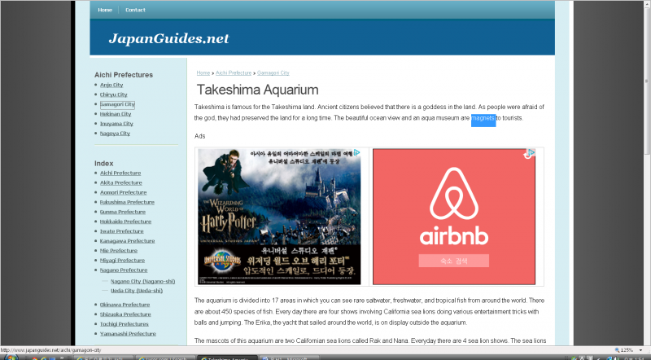Image resolution: width=651 pixels, height=360 pixels.
Task: Click the AdChoices icon on Airbnb ad
Action: pos(529,153)
